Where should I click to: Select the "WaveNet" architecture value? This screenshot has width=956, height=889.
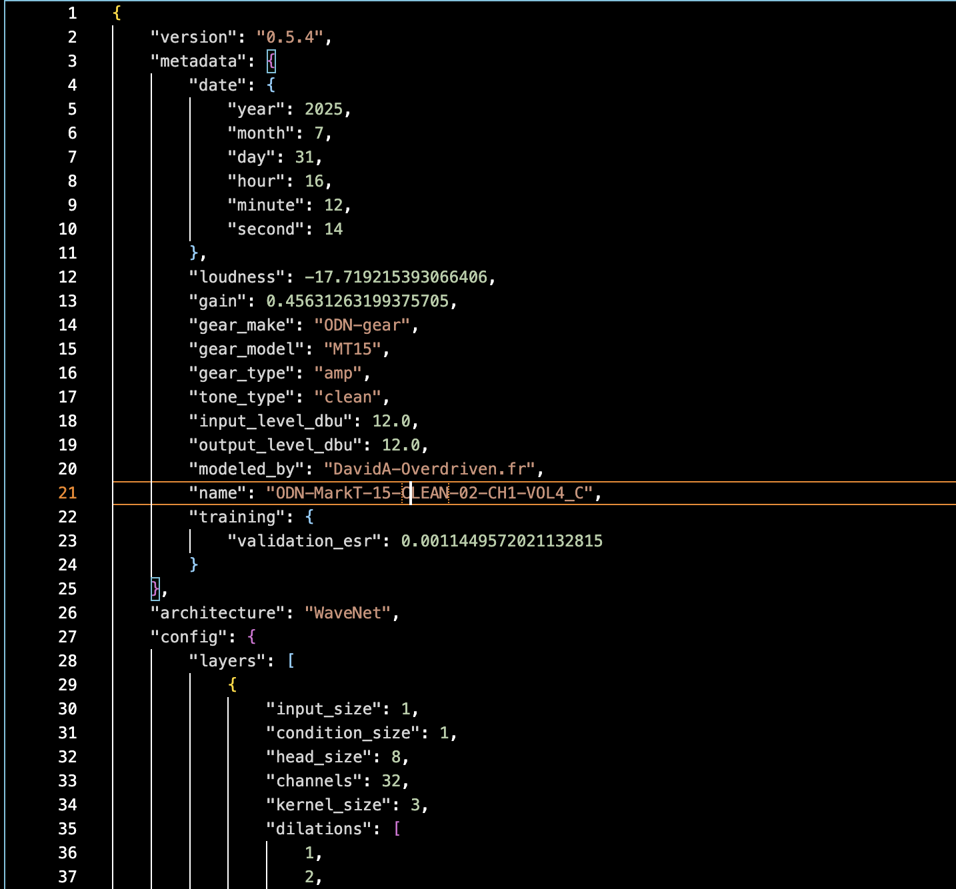(348, 613)
